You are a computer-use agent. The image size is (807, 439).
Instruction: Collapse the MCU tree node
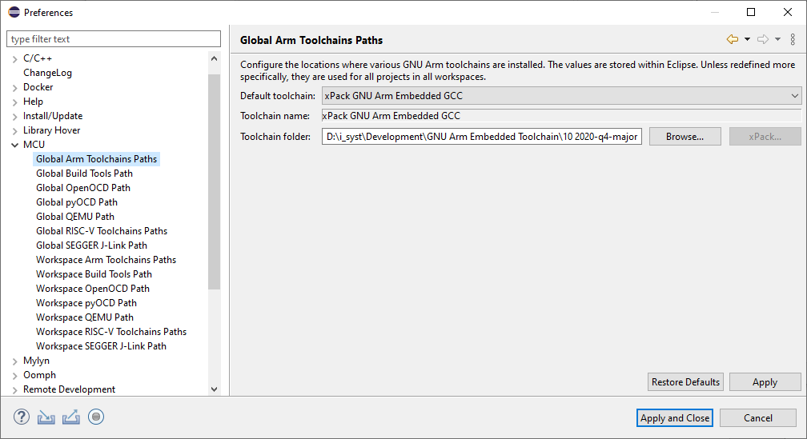tap(15, 145)
